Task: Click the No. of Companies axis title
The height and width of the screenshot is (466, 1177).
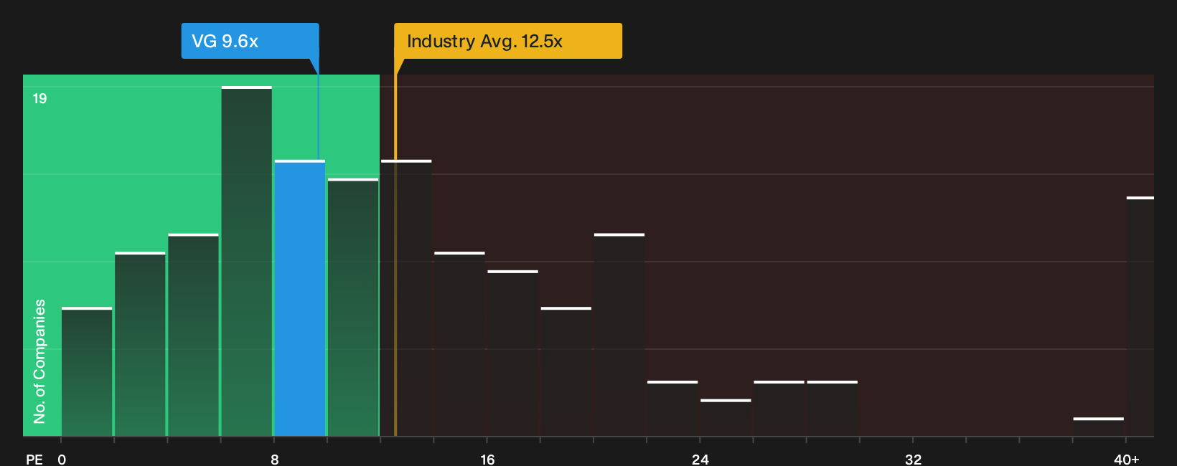Action: (39, 361)
